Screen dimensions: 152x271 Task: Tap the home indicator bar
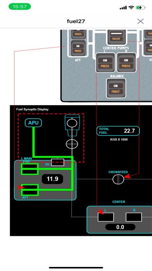[76, 267]
